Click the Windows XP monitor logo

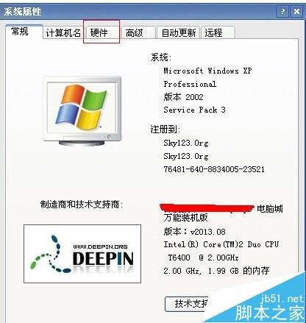pyautogui.click(x=82, y=111)
